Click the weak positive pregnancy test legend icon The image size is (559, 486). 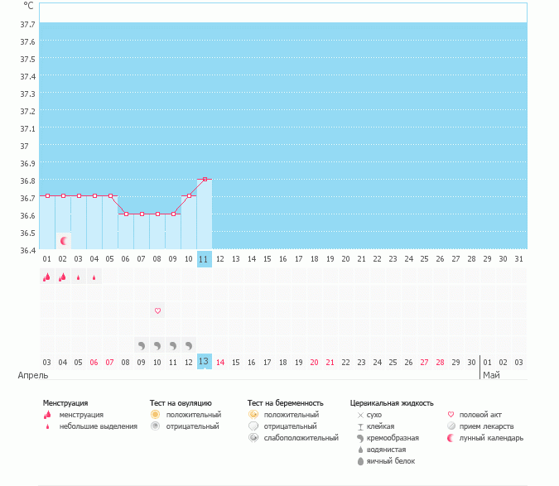[x=253, y=437]
